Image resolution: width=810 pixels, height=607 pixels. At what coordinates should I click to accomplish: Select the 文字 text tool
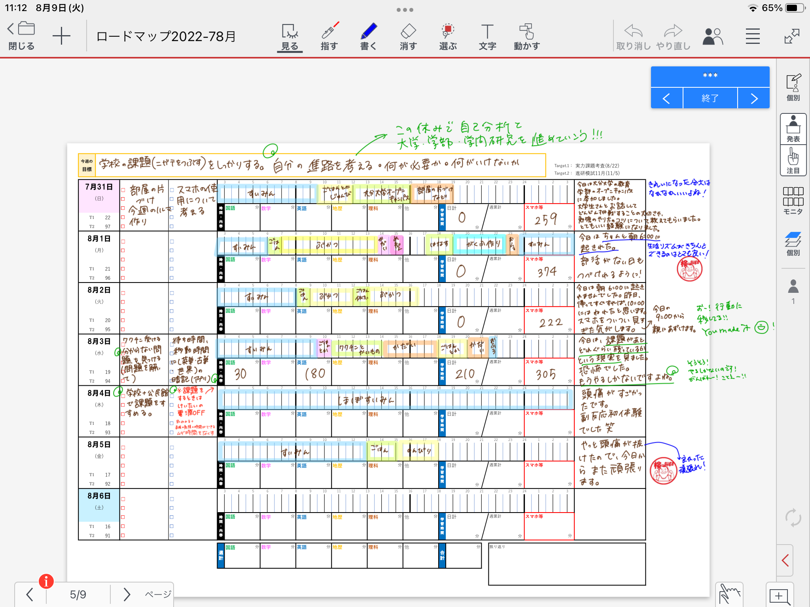(487, 36)
